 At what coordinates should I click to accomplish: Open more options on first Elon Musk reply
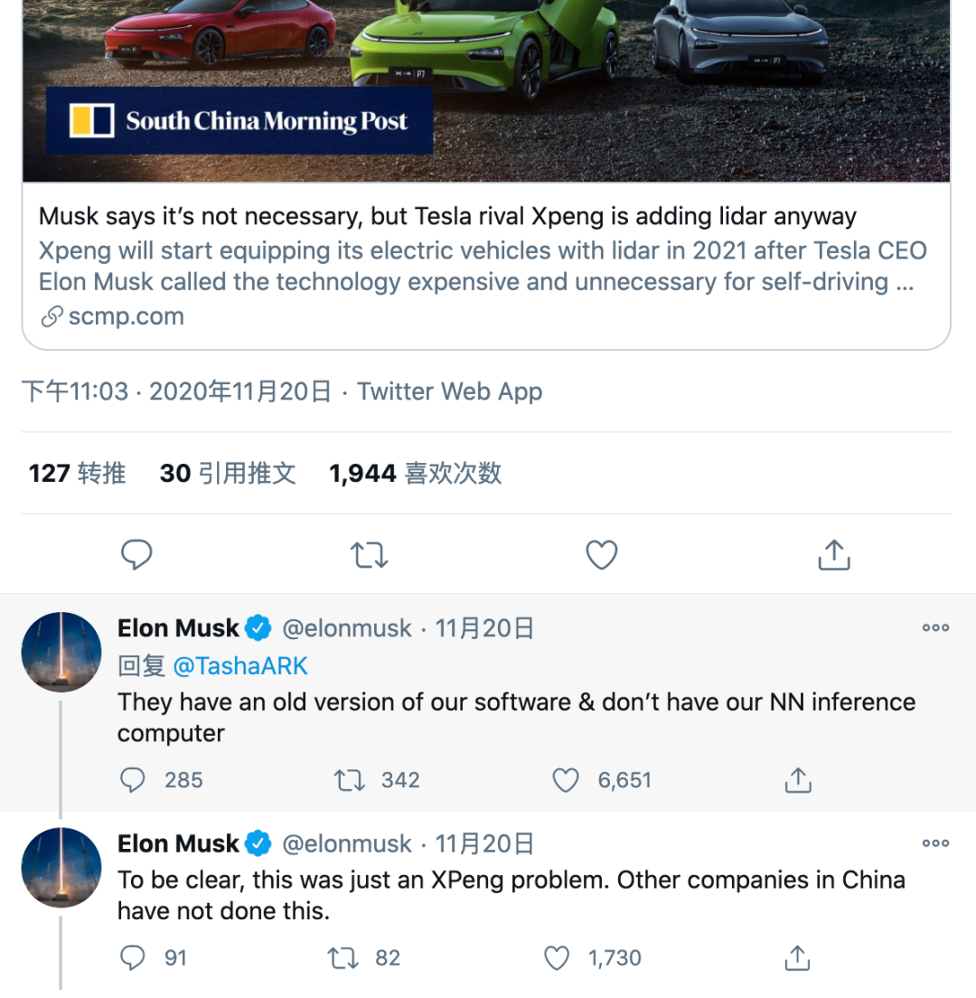[x=935, y=628]
